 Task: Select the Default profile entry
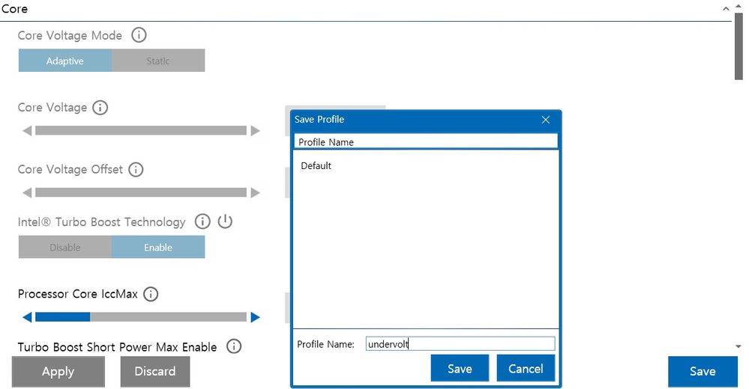coord(316,166)
